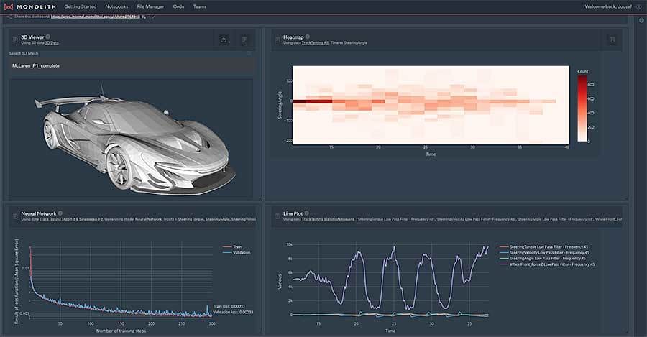Open the Heatmap info icon
Screen dimensions: 647x337
pyautogui.click(x=308, y=37)
